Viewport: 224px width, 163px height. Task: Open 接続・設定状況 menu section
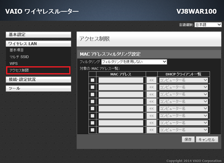(38, 80)
